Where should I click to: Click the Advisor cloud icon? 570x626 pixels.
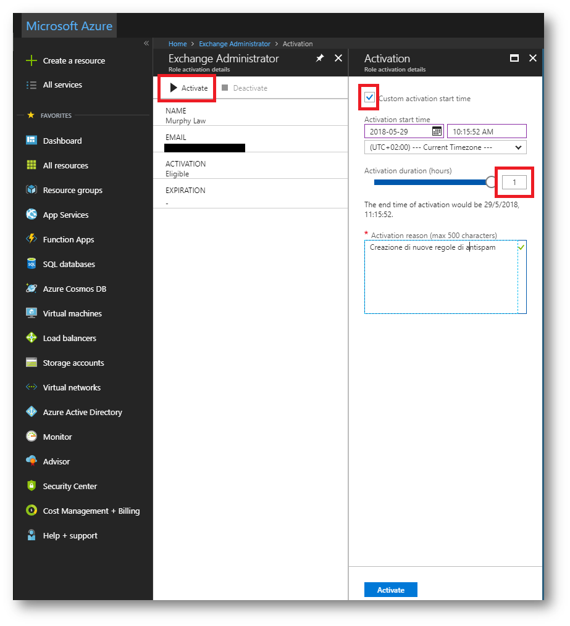tap(31, 461)
